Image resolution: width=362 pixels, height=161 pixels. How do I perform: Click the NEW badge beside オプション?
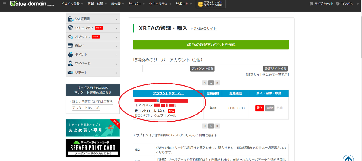pyautogui.click(x=96, y=37)
